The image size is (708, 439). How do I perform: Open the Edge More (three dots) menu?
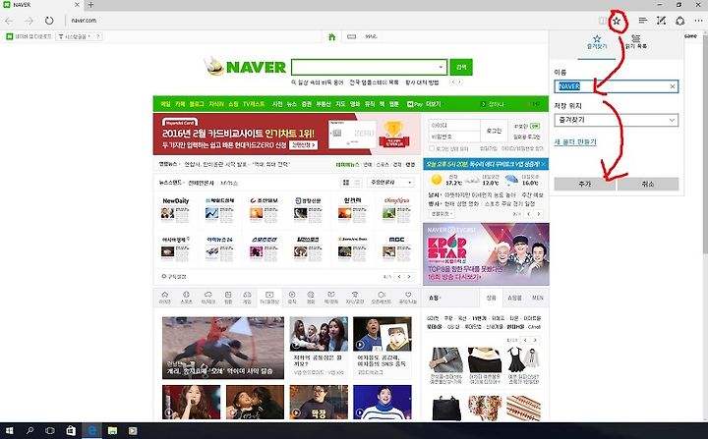(698, 21)
